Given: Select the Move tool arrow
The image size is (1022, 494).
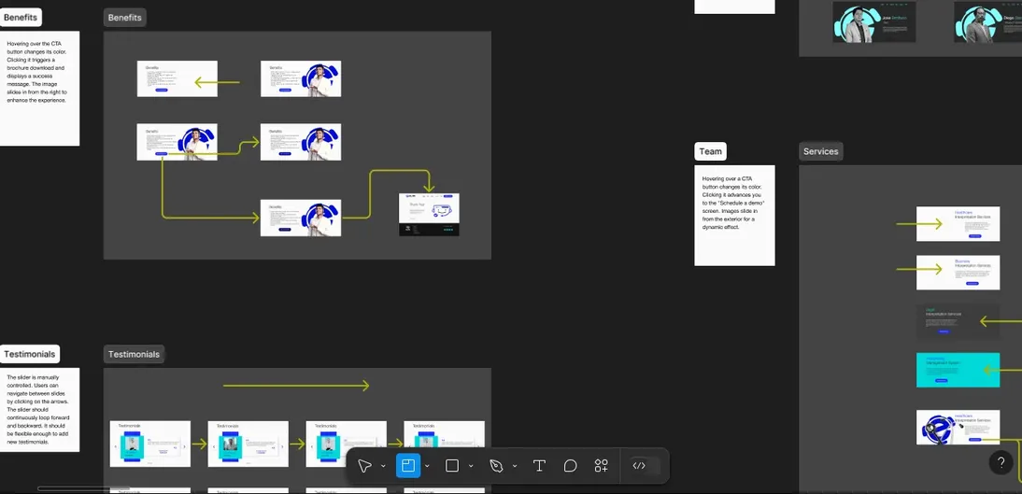Looking at the screenshot, I should coord(365,466).
